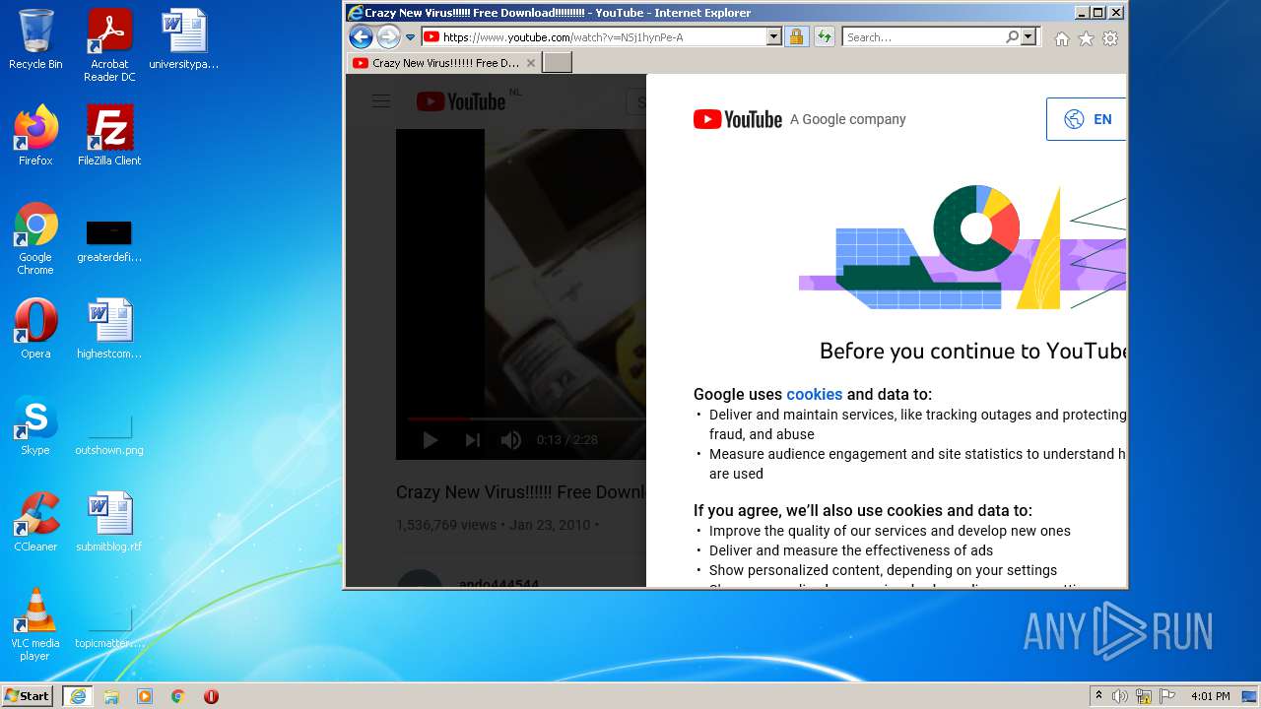Click the Windows Start button
The height and width of the screenshot is (709, 1261).
(x=28, y=695)
